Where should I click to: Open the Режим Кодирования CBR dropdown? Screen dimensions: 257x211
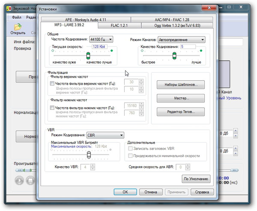tap(105, 135)
